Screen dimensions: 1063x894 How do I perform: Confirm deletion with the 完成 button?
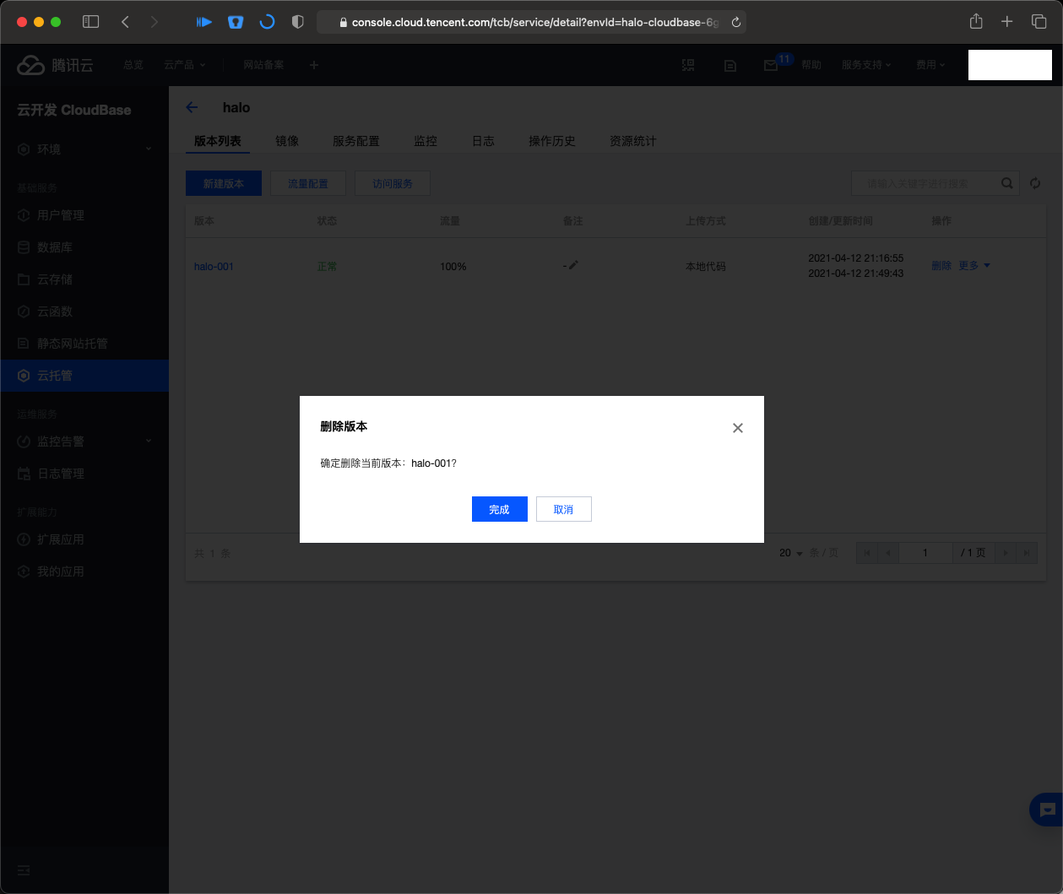(499, 509)
